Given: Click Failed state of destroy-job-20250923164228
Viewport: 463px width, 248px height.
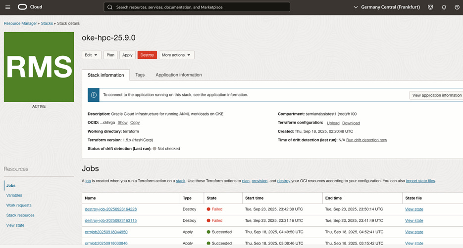Looking at the screenshot, I should pyautogui.click(x=215, y=209).
